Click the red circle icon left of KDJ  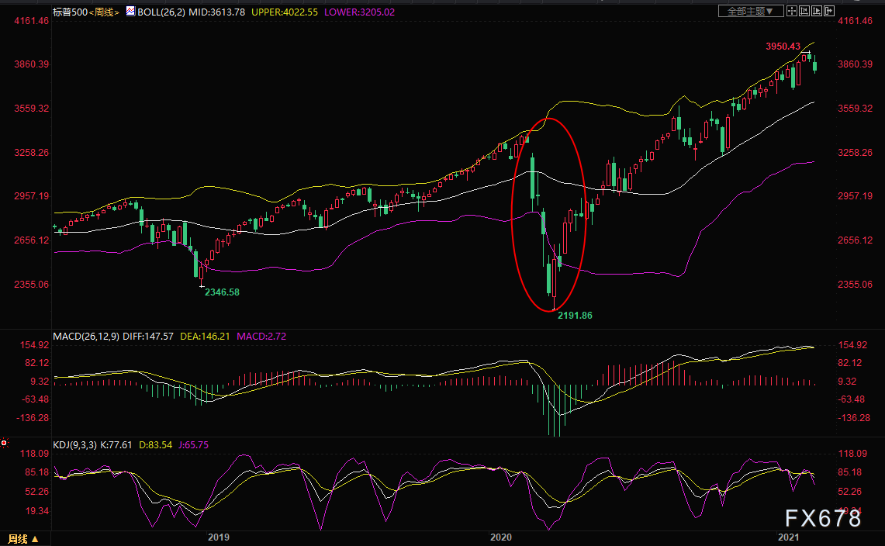coord(4,443)
